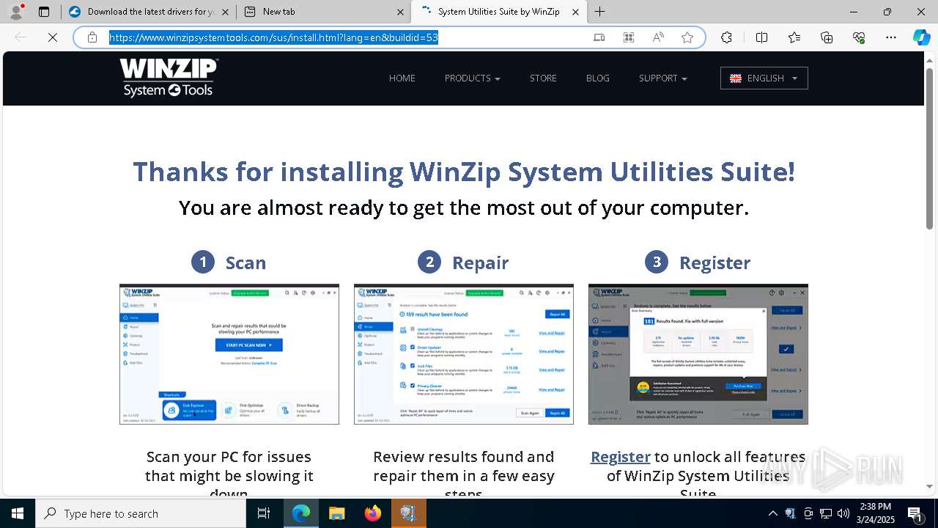The width and height of the screenshot is (938, 528).
Task: Open the notification center
Action: 915,513
